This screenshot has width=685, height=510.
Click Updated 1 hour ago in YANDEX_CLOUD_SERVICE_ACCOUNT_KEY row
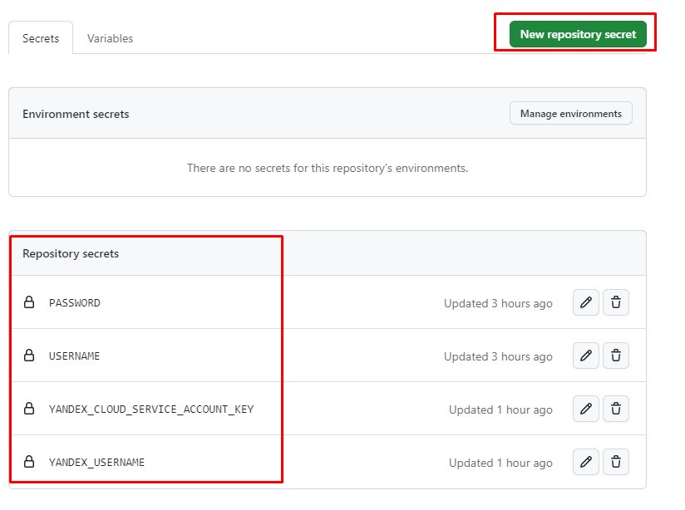500,410
